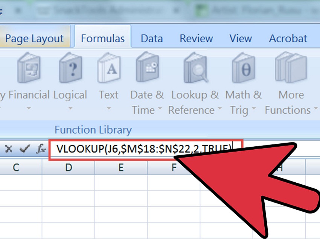Expand the Lookup & Reference dropdown arrow
Screen dimensions: 320x239
[220, 108]
